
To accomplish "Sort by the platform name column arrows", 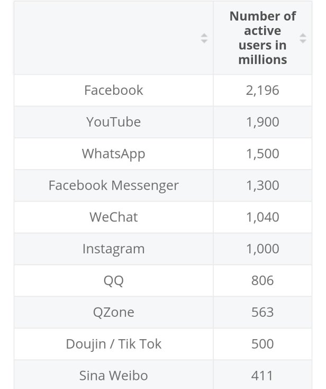I will coord(204,38).
